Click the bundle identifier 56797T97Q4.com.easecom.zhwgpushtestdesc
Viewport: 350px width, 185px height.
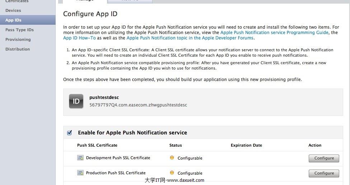[x=138, y=105]
